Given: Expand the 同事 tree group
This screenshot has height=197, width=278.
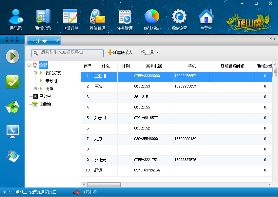Looking at the screenshot, I should pyautogui.click(x=35, y=89).
